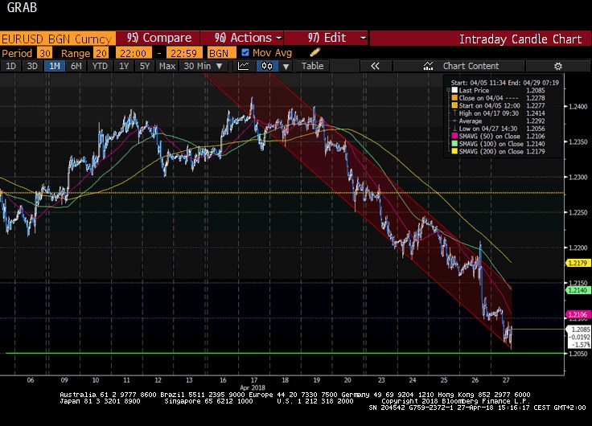Select the line chart type icon
Image resolution: width=592 pixels, height=426 pixels.
(244, 66)
